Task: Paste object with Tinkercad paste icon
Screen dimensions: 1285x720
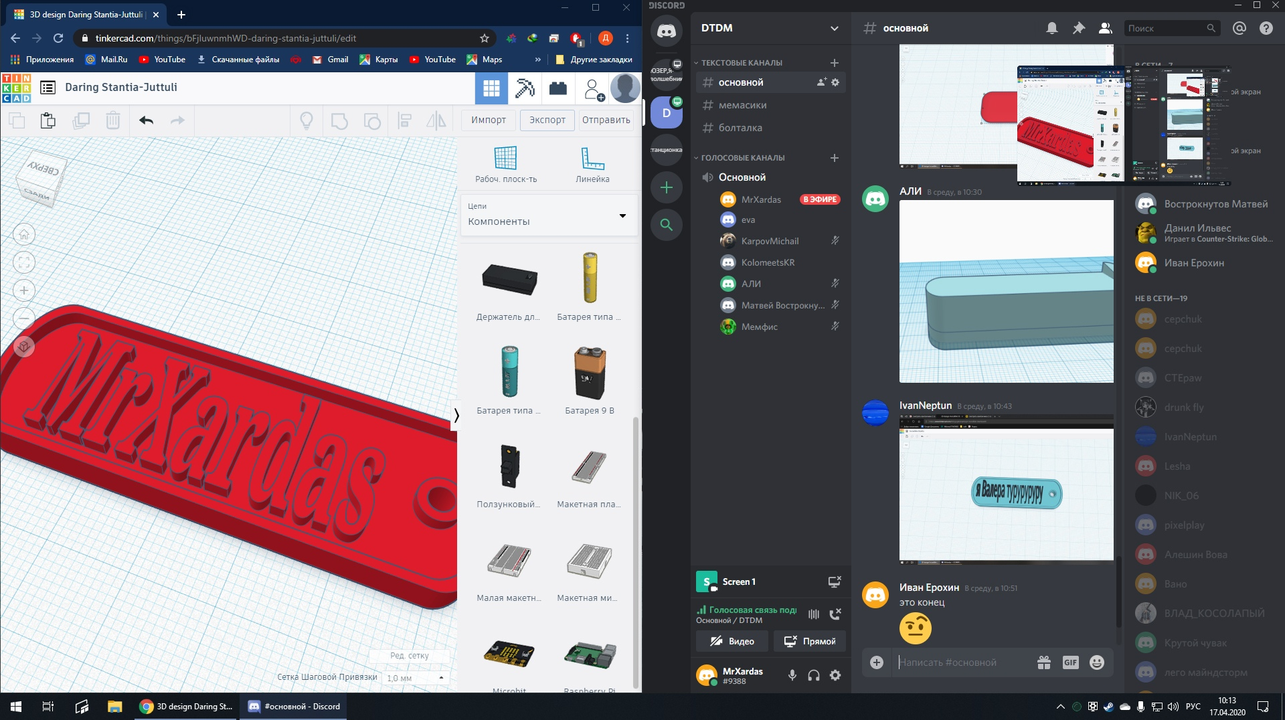Action: click(48, 120)
